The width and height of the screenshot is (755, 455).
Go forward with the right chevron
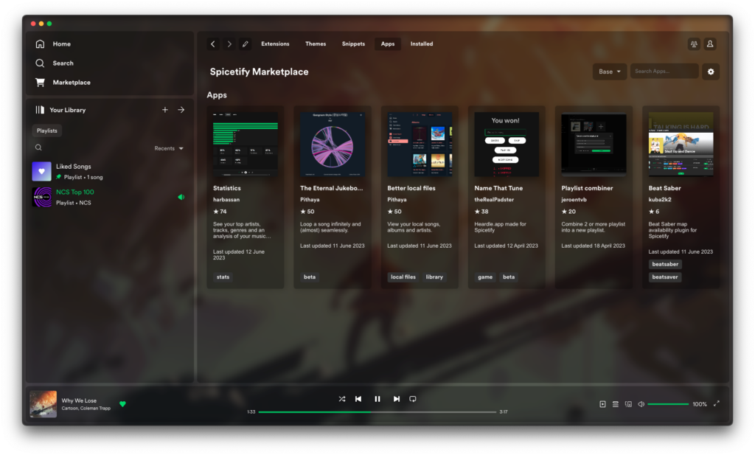click(x=229, y=44)
